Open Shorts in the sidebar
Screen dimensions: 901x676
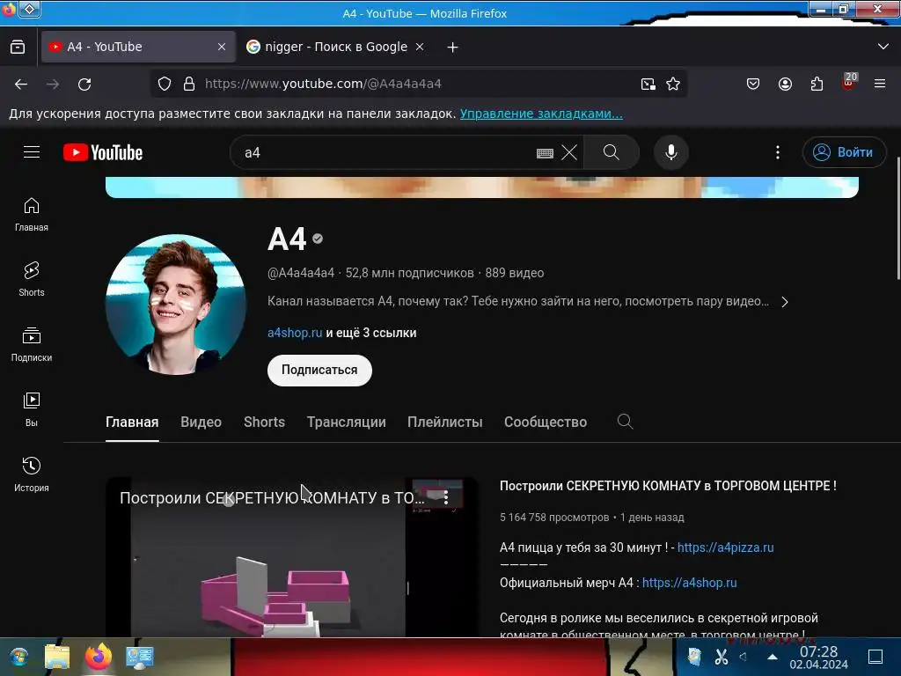click(32, 279)
